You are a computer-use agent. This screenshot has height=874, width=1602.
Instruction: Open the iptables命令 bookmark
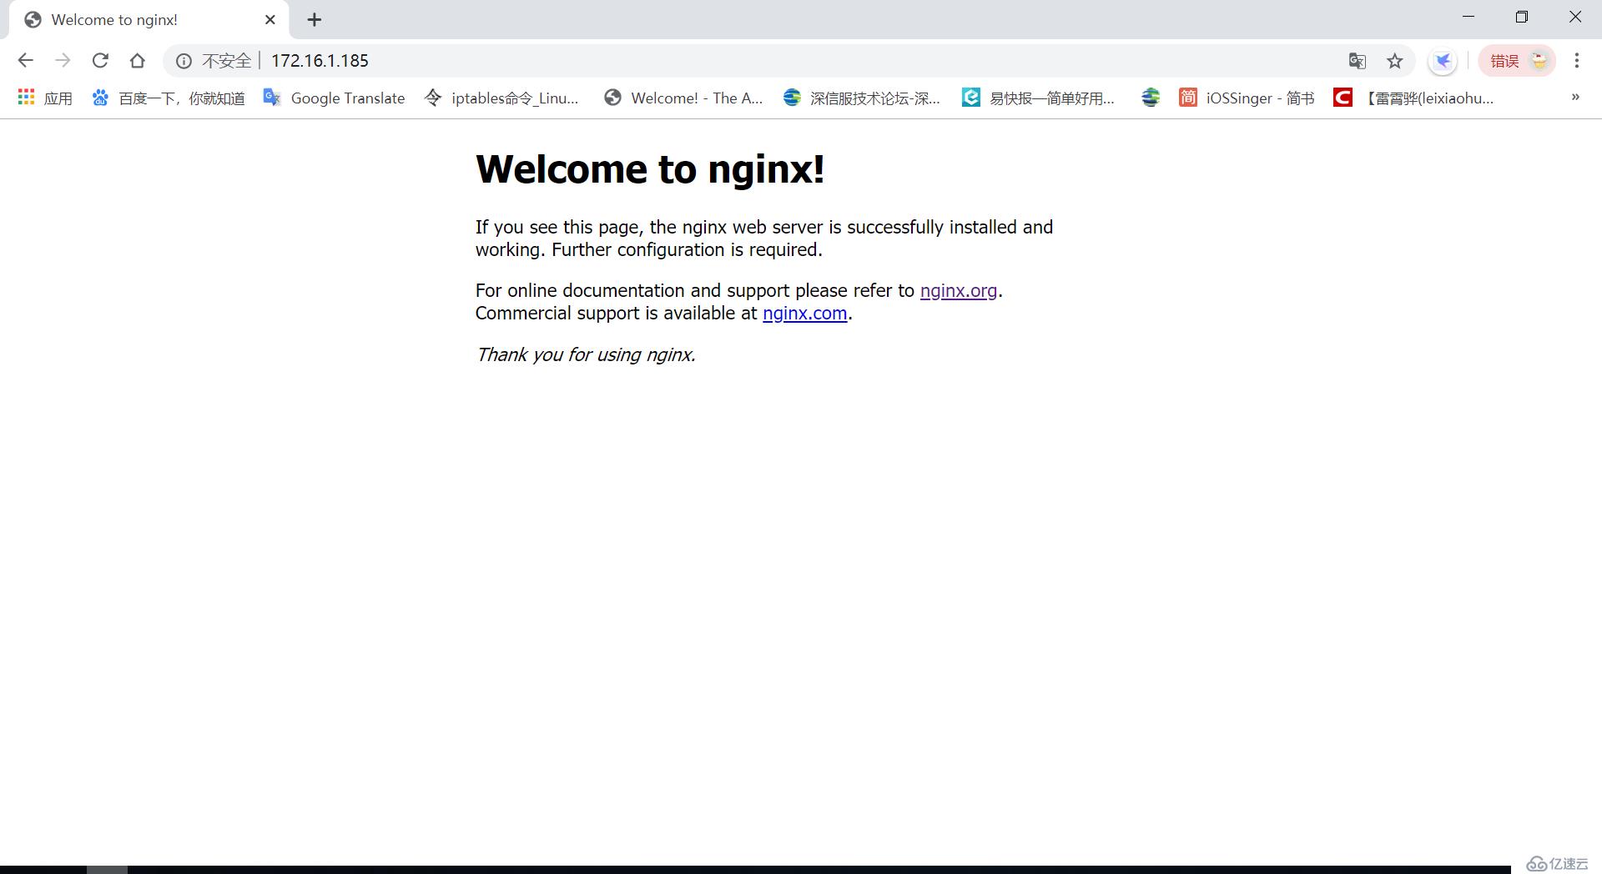[x=501, y=98]
